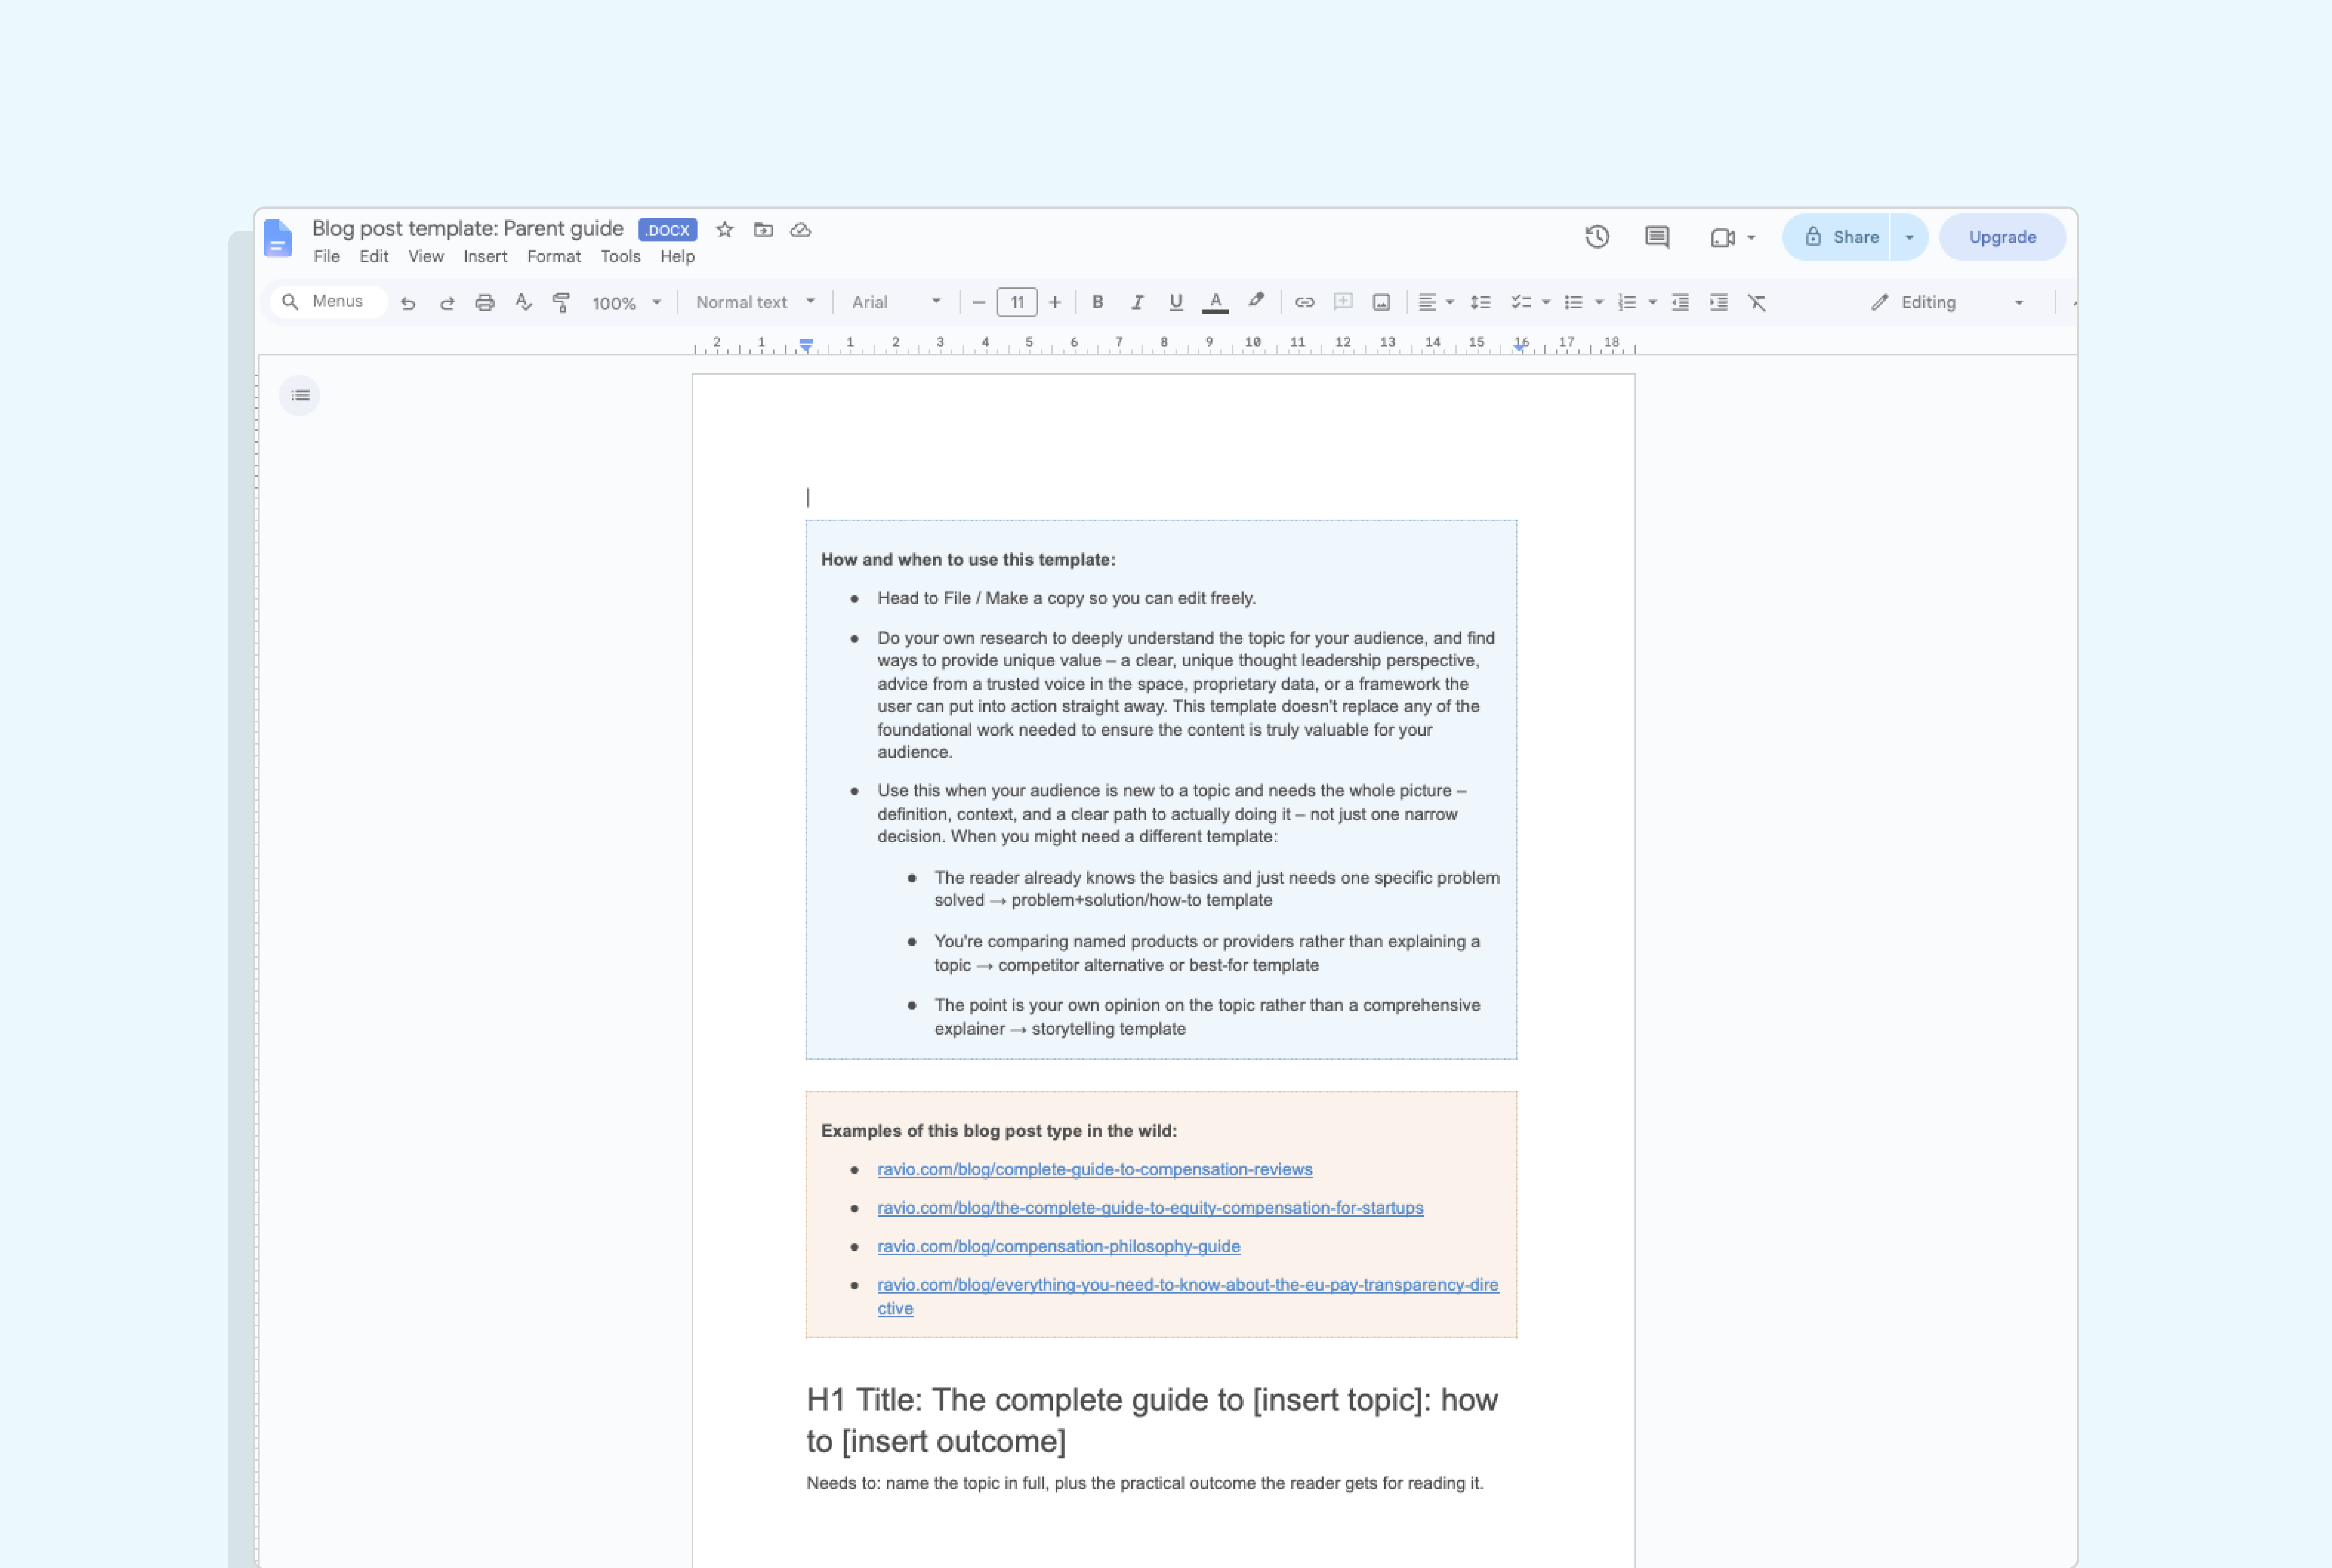This screenshot has height=1568, width=2332.
Task: Create a bulleted list
Action: [1573, 302]
